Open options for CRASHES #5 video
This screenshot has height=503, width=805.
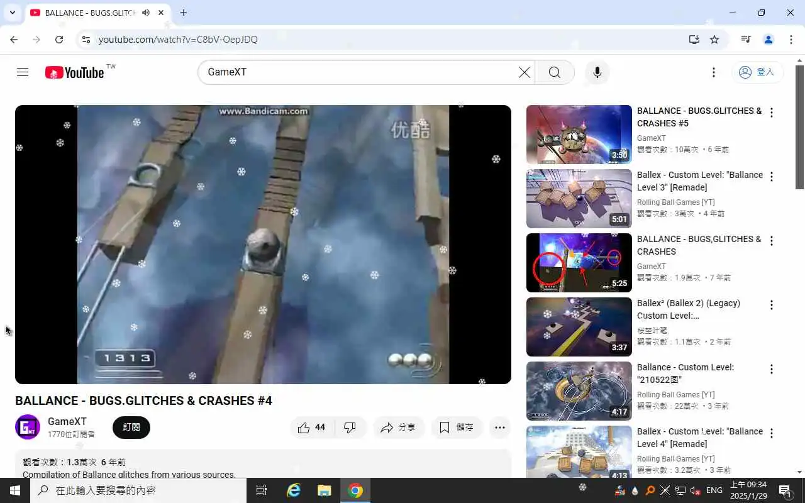click(772, 113)
